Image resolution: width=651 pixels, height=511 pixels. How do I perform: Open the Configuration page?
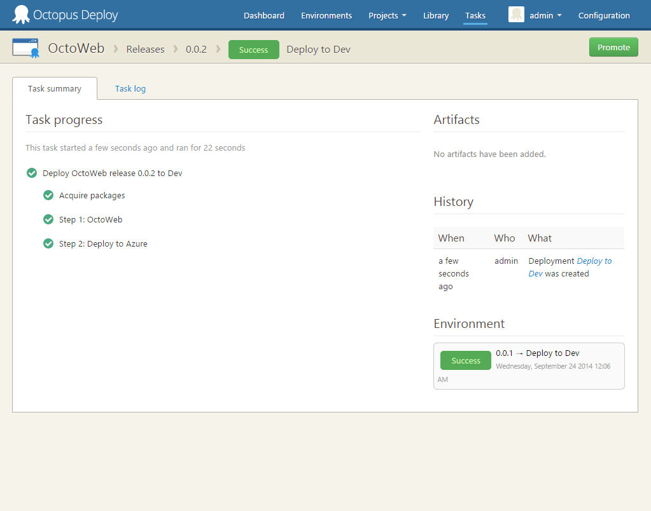(603, 15)
